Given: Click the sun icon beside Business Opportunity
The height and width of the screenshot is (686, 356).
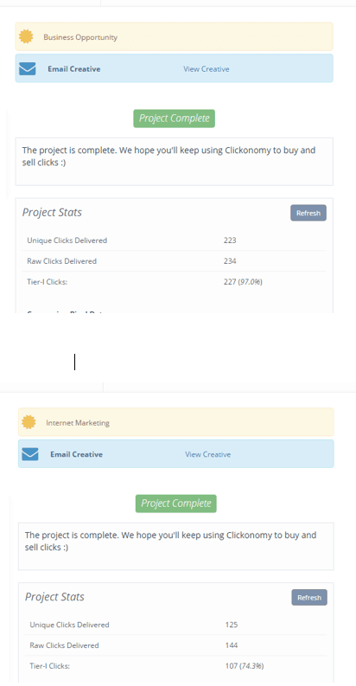Looking at the screenshot, I should (26, 36).
